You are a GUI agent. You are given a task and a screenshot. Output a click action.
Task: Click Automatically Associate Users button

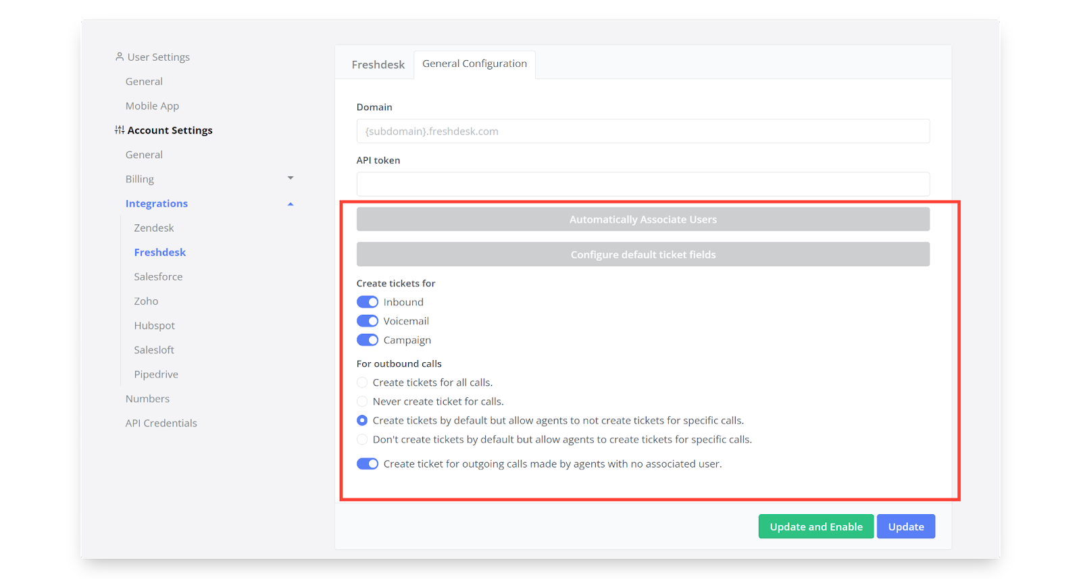click(x=643, y=219)
